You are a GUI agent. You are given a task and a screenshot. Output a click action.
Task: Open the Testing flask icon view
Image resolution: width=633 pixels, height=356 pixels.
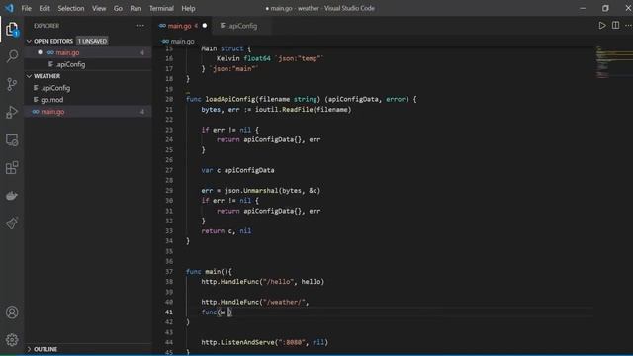tap(12, 223)
